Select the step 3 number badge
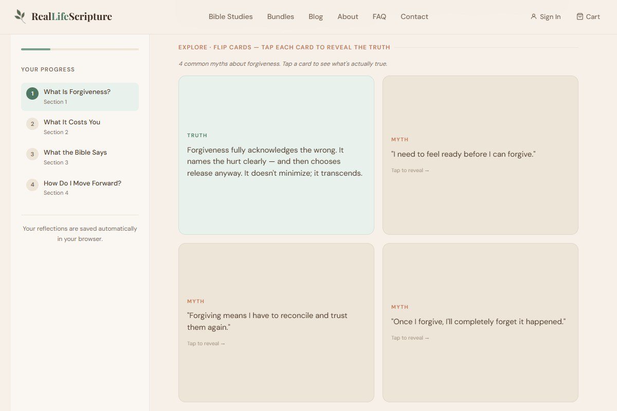Screen dimensions: 617x411 pyautogui.click(x=32, y=154)
